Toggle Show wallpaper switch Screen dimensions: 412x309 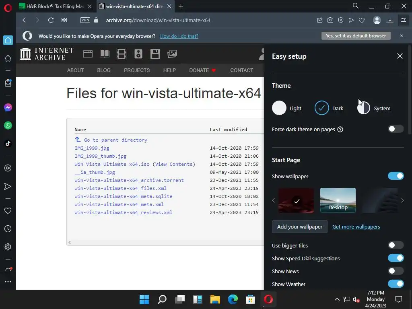coord(396,176)
